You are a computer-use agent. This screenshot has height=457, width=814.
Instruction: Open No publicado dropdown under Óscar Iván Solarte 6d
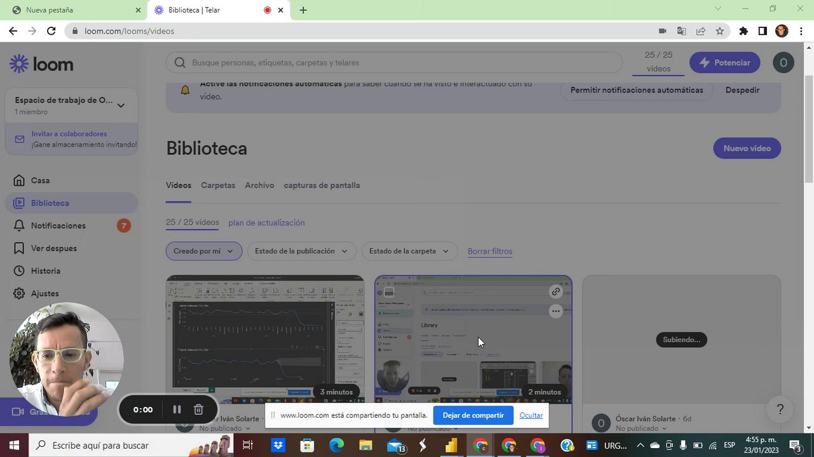pyautogui.click(x=642, y=428)
